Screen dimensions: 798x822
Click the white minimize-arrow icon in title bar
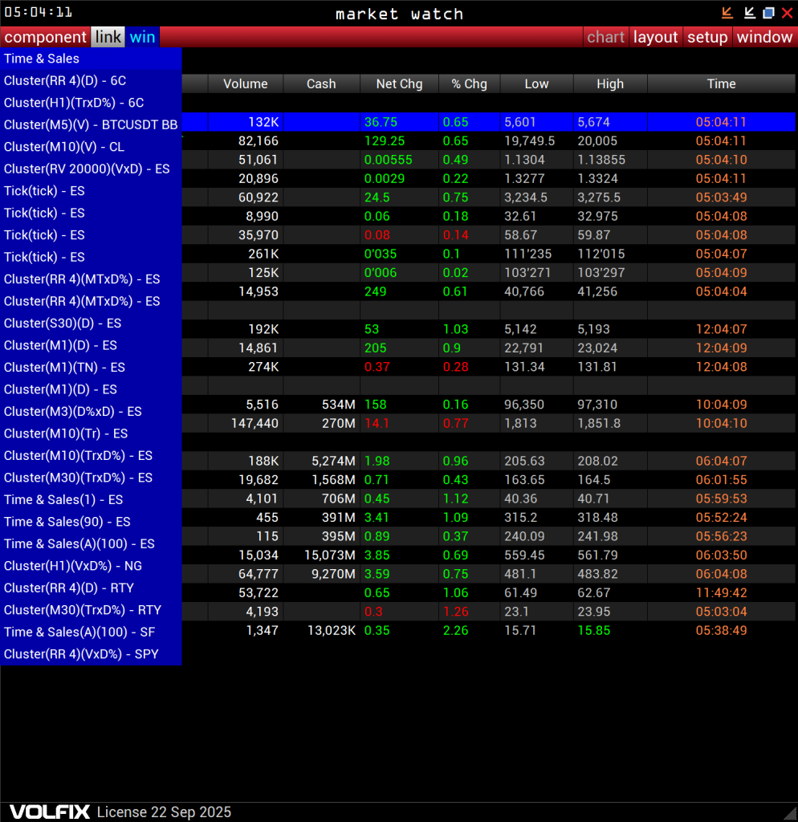point(749,13)
